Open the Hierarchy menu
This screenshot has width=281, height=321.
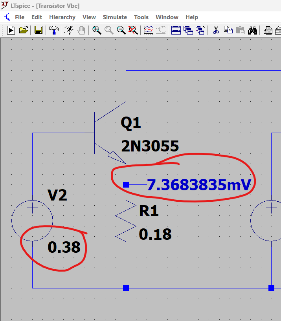62,17
